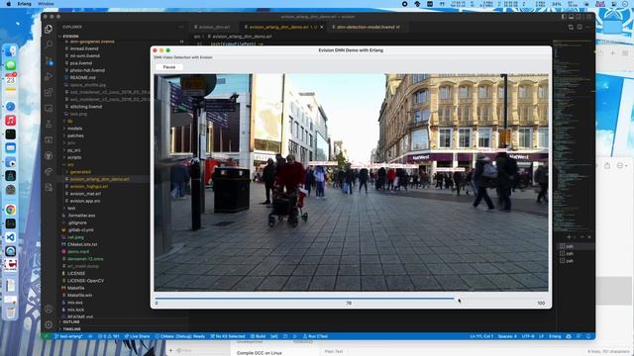634x356 pixels.
Task: Open the Remote Explorer view icon
Action: point(49,108)
